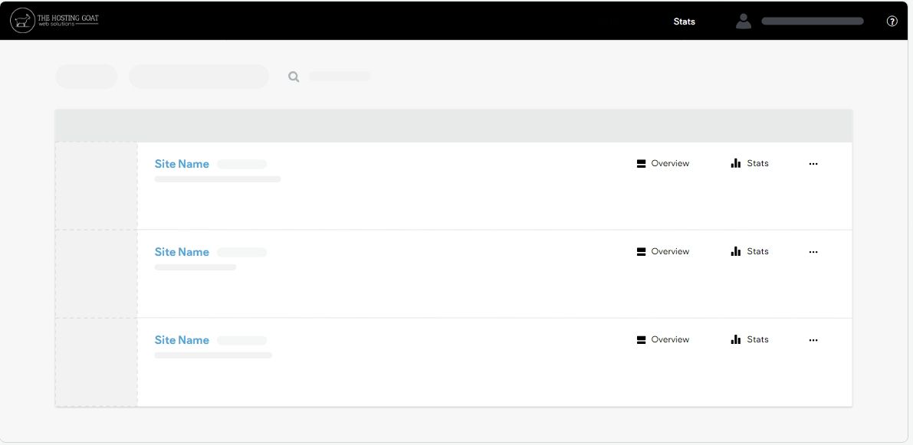Open the help question mark icon
This screenshot has height=445, width=913.
coord(892,21)
